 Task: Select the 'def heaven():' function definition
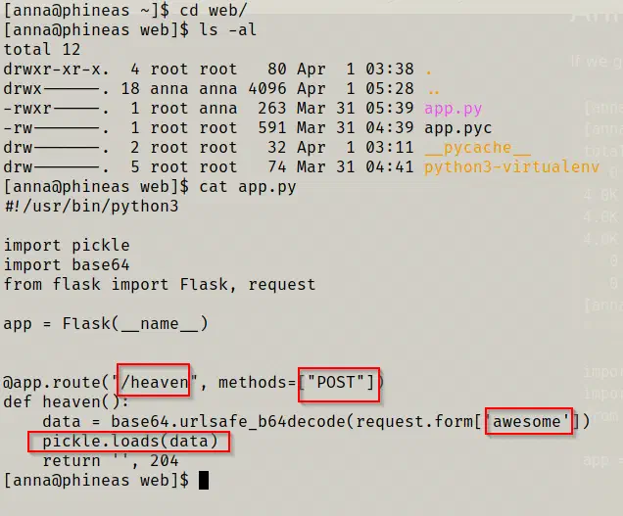click(67, 402)
